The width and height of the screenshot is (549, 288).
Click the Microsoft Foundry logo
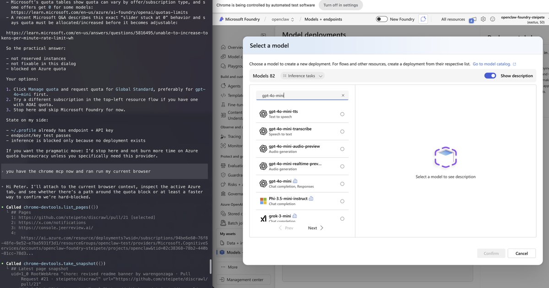(x=221, y=19)
